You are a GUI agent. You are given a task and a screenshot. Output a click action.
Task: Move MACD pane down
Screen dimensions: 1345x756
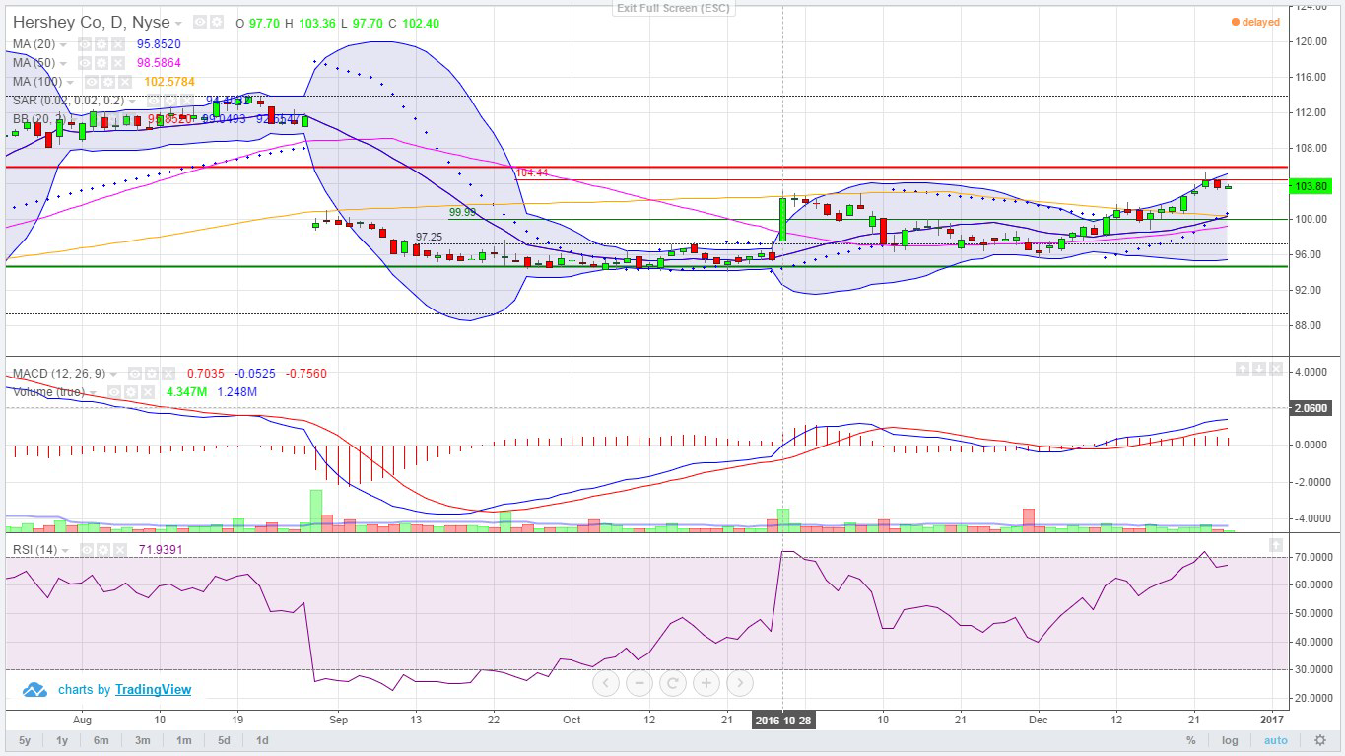[1259, 369]
